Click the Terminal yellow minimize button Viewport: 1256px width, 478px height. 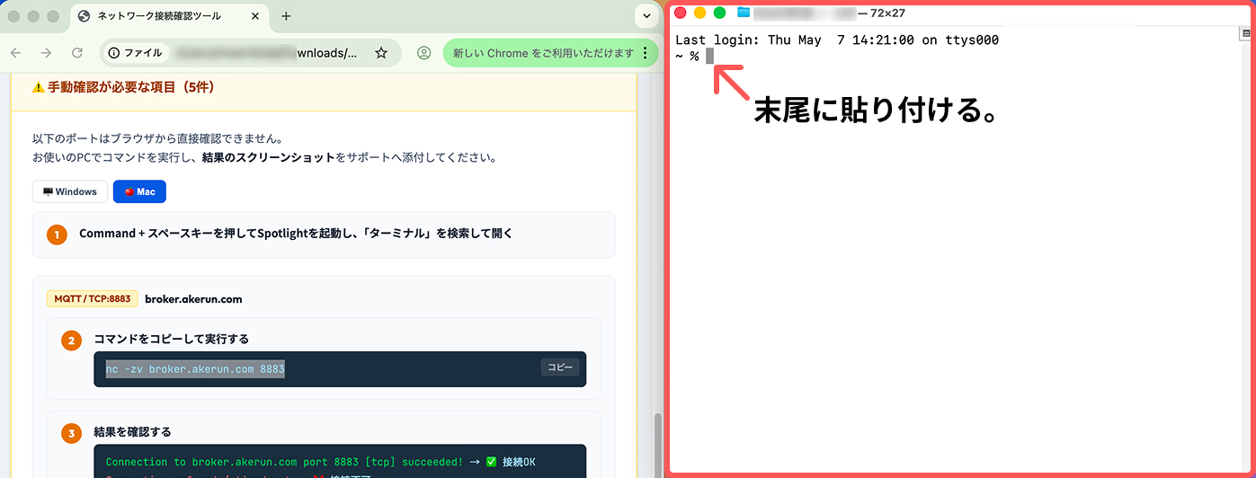[x=700, y=13]
